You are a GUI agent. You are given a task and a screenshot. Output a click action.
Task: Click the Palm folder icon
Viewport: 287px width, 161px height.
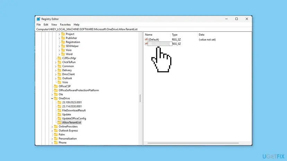(x=56, y=134)
